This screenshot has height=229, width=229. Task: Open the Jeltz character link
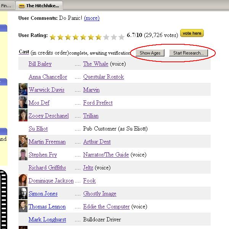pos(88,168)
